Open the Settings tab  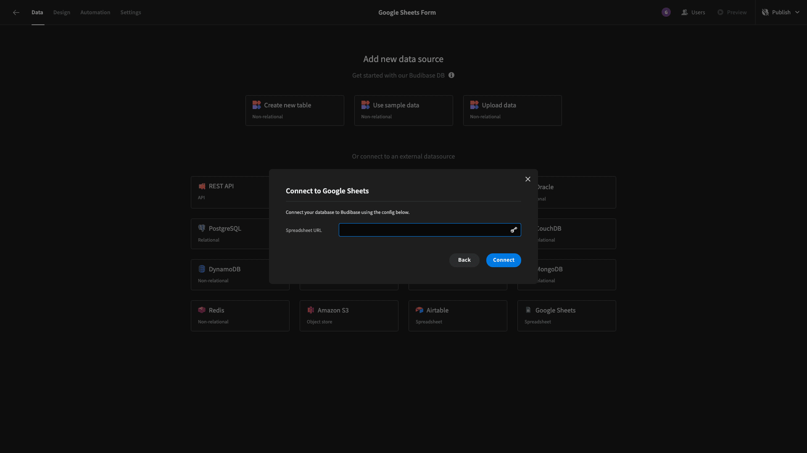click(x=131, y=13)
